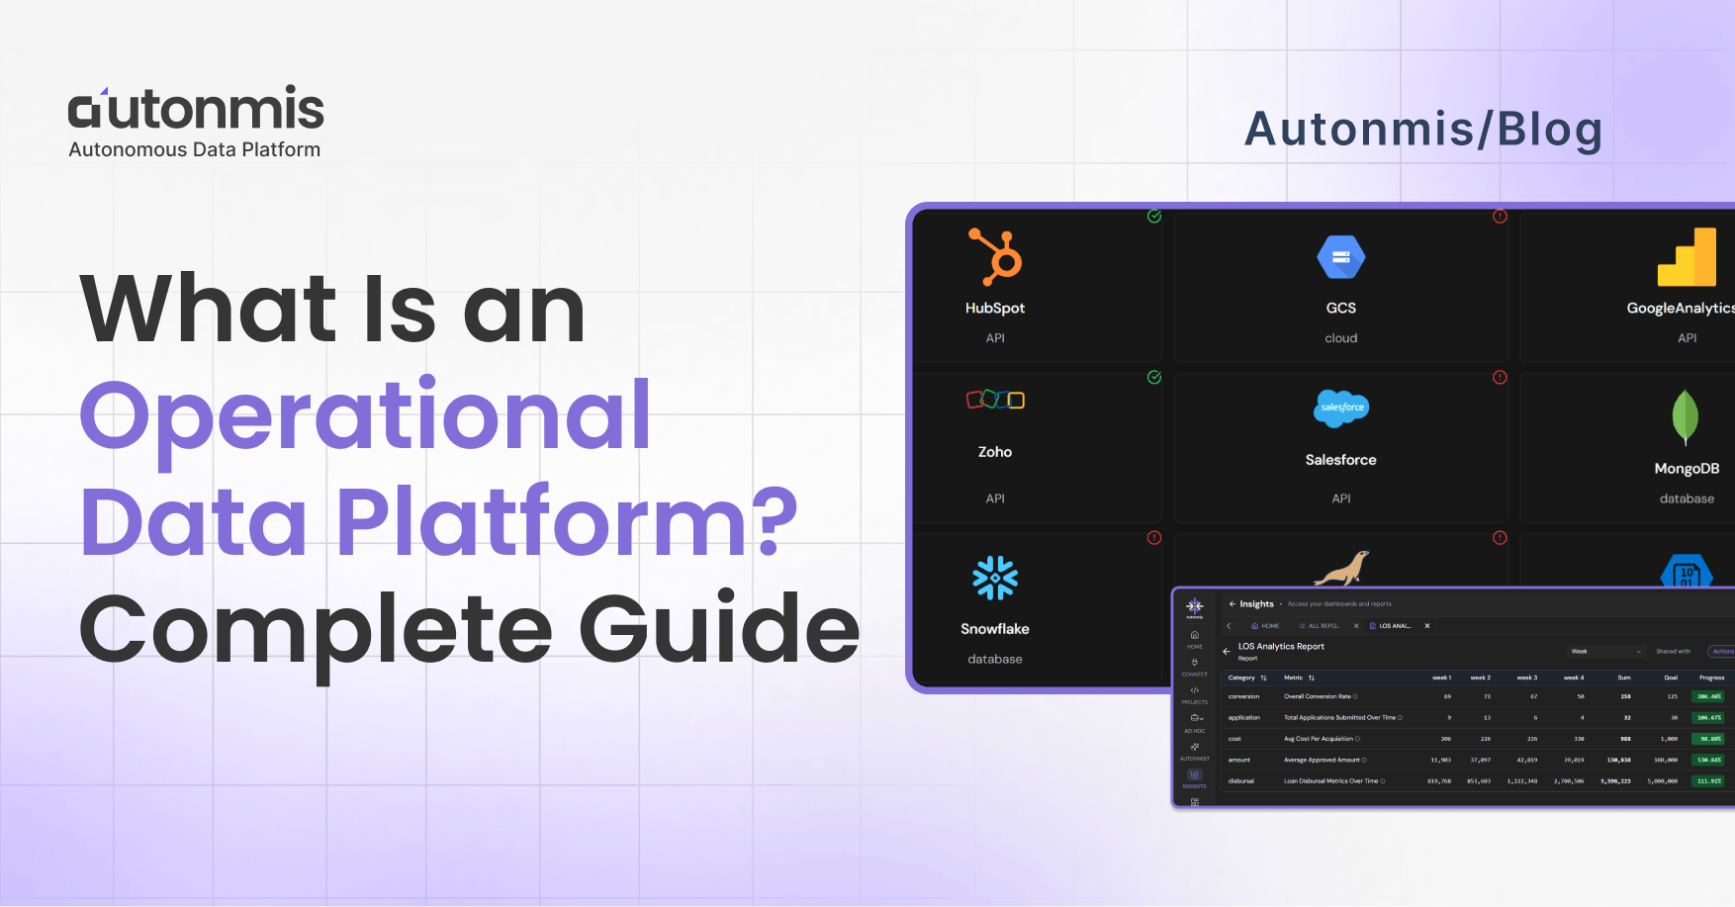Select the LOS ANAL... report tab
1735x907 pixels.
coord(1391,626)
